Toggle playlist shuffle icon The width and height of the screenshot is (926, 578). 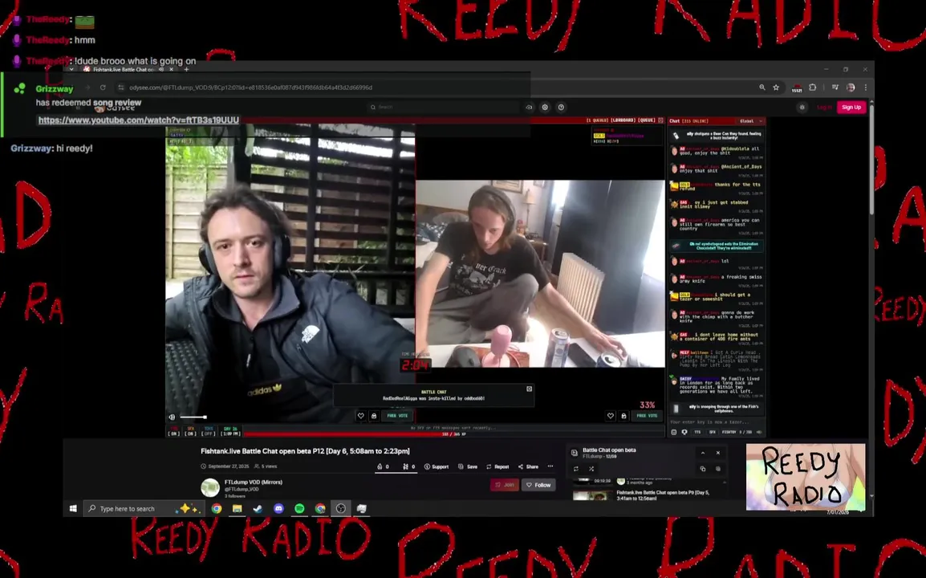coord(591,469)
